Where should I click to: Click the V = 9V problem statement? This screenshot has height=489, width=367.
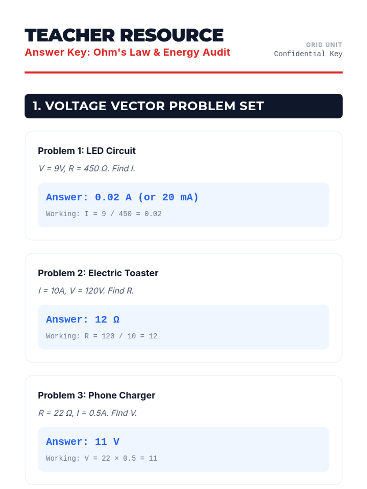point(87,168)
